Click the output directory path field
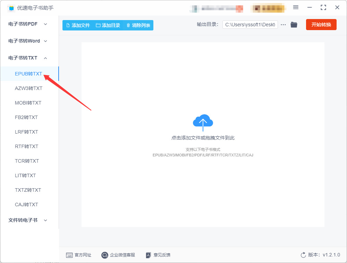Screen dimensions: 347x263 [x=250, y=25]
